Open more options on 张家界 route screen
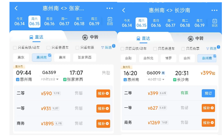 click(x=110, y=8)
